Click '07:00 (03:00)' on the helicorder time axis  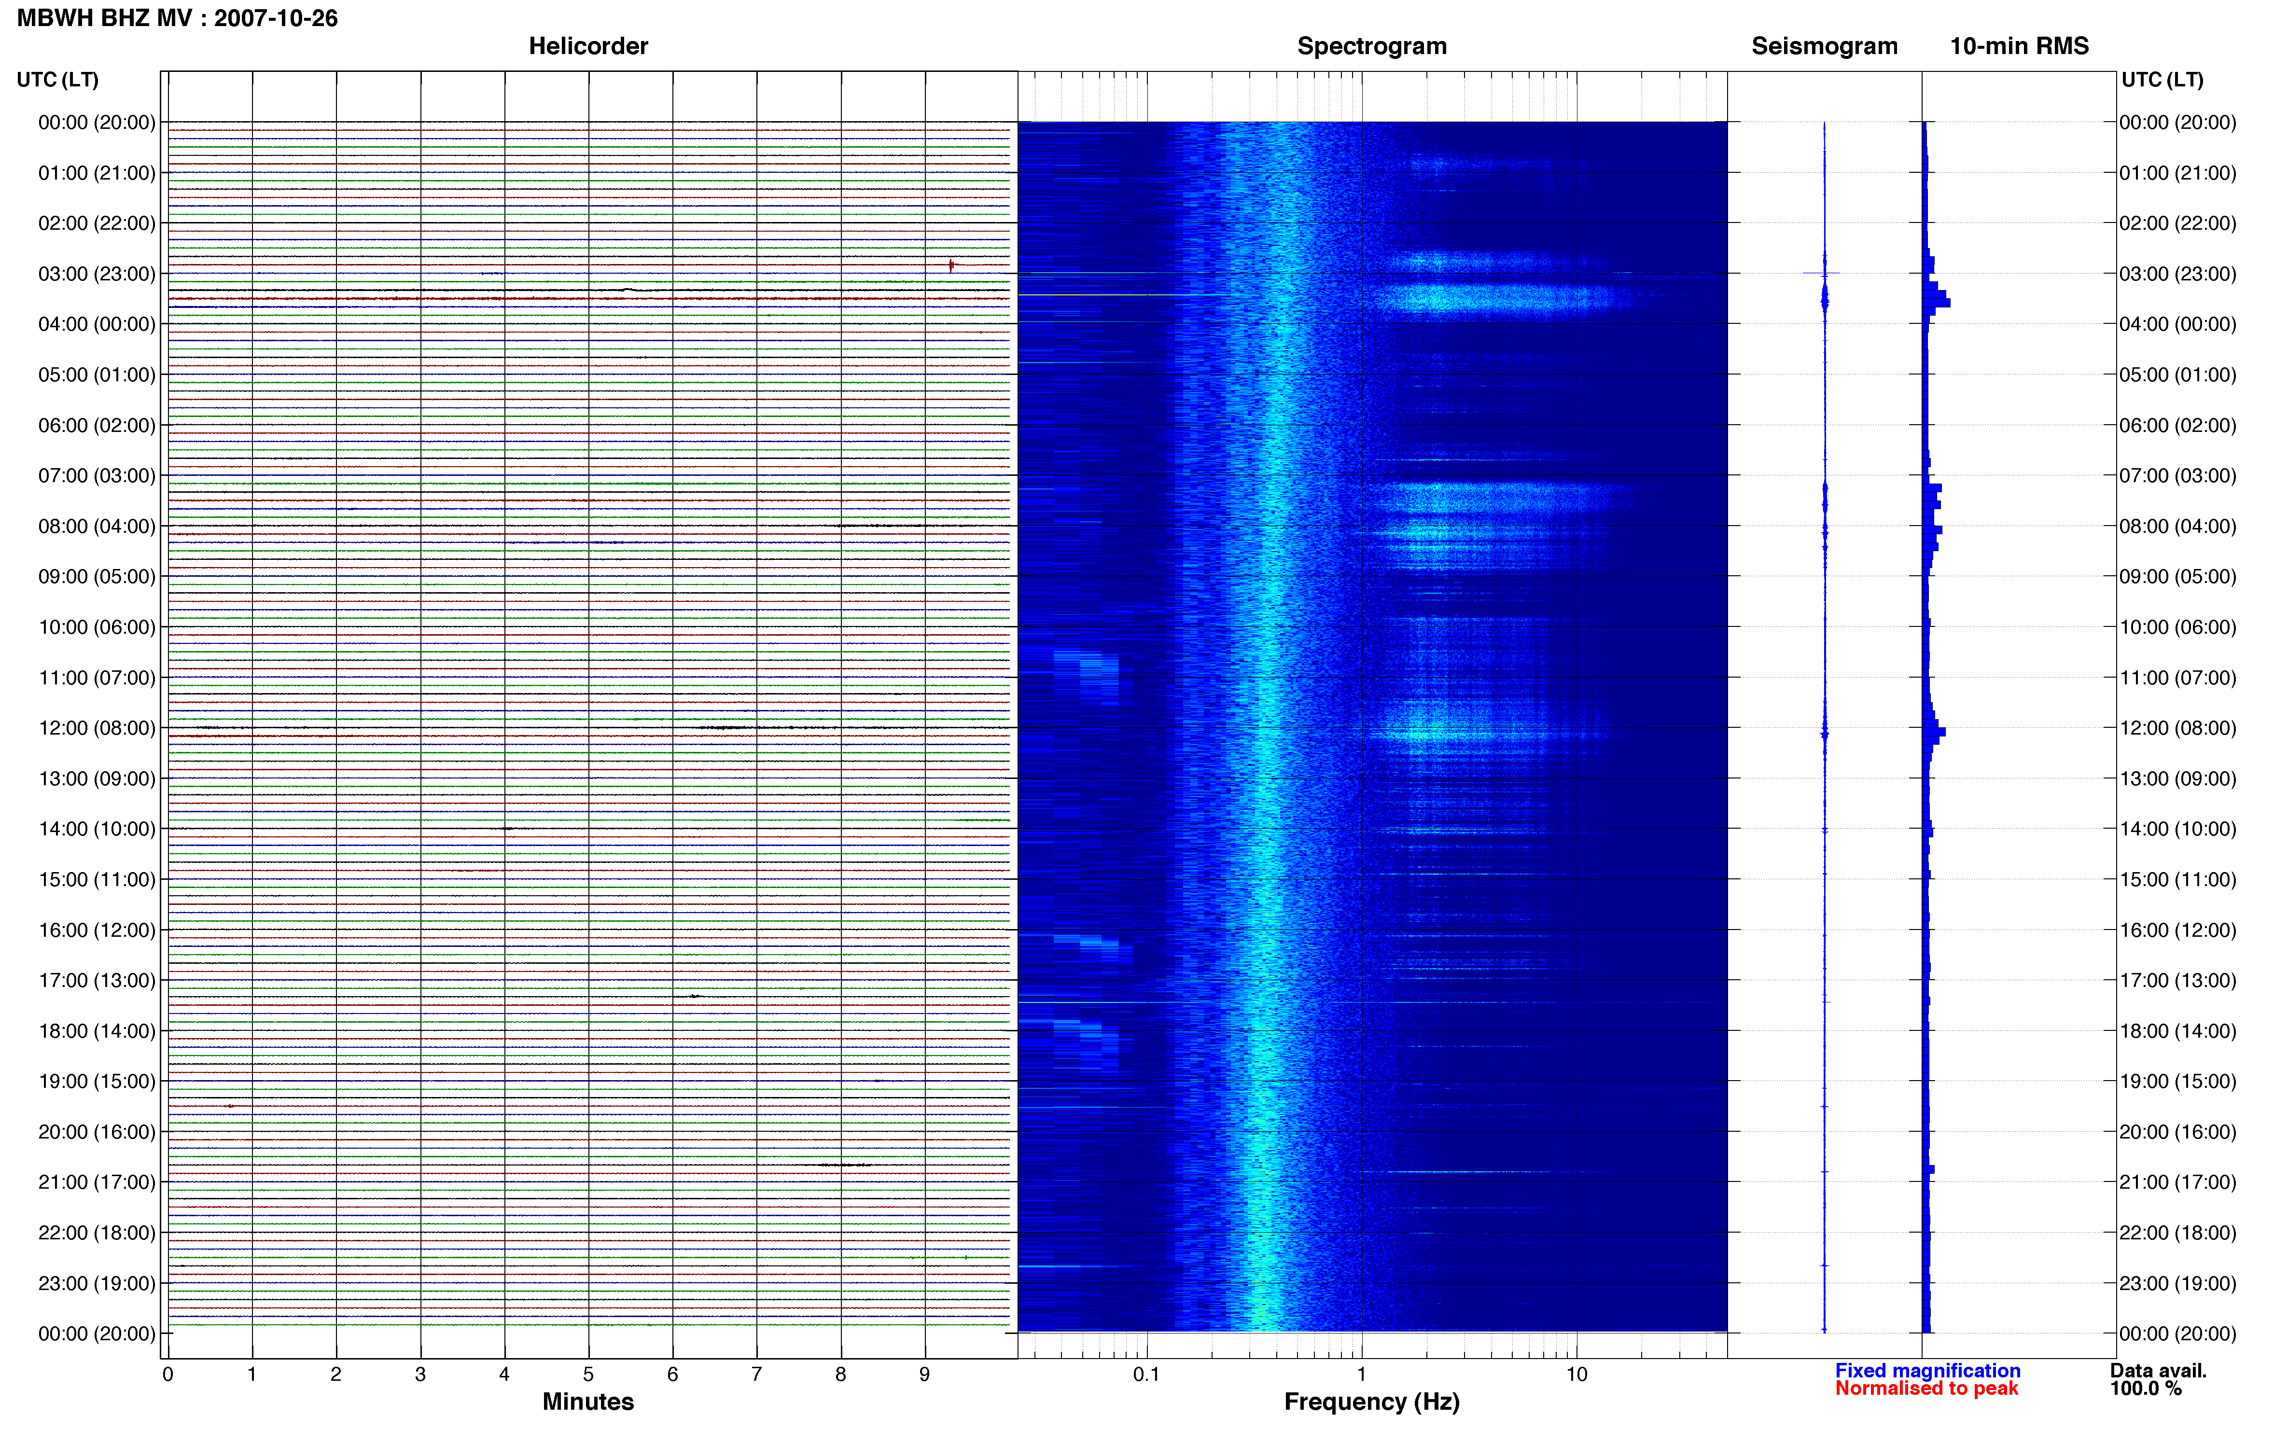pos(97,476)
